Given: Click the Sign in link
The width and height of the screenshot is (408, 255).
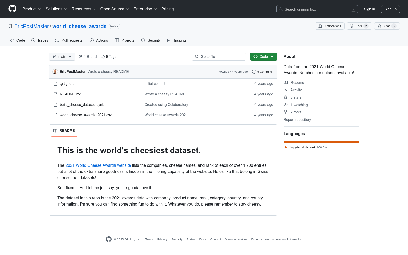Looking at the screenshot, I should point(369,9).
